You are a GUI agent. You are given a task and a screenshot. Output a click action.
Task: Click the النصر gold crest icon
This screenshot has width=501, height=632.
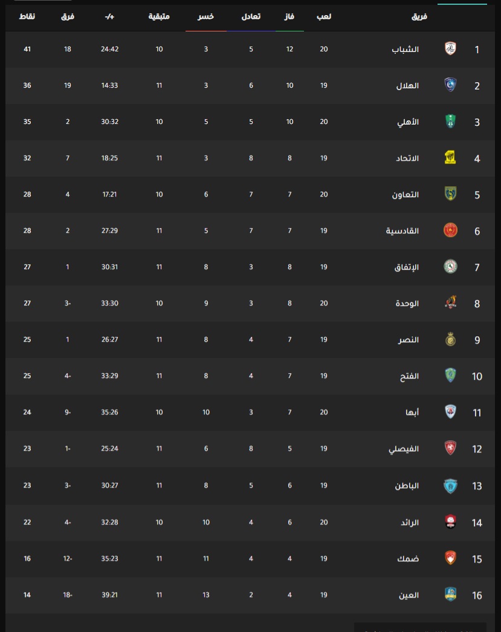(450, 339)
